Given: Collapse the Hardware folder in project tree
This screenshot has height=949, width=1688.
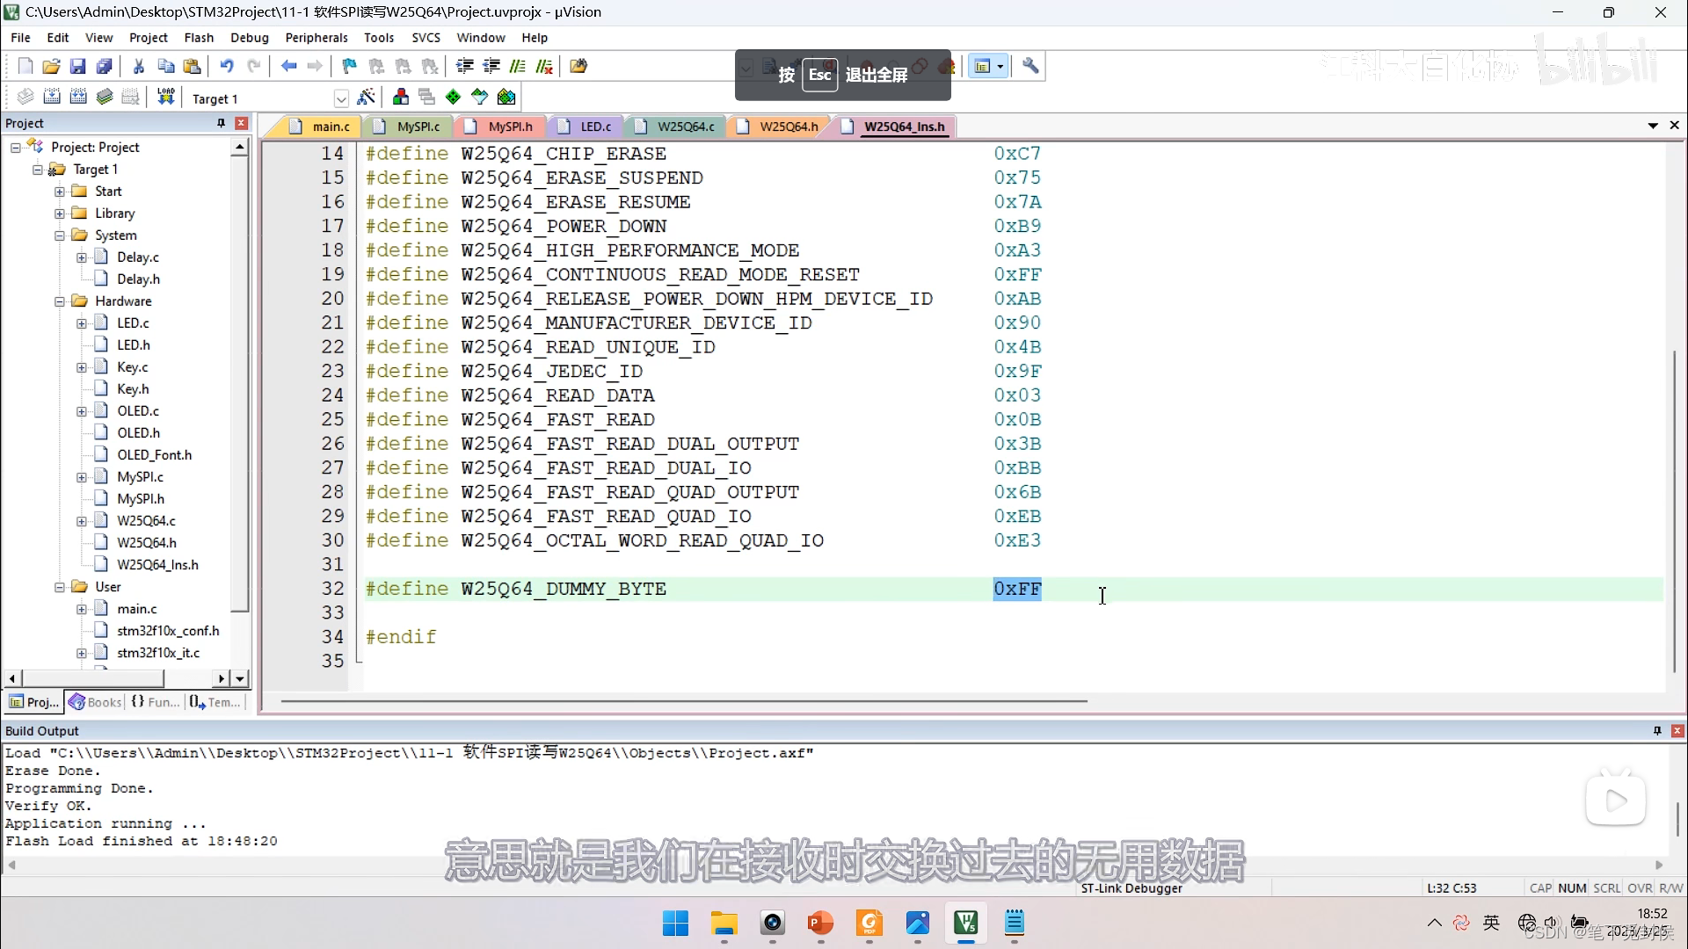Looking at the screenshot, I should [60, 301].
